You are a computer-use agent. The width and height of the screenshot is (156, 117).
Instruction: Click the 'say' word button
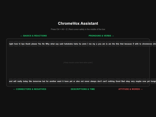pos(57,44)
